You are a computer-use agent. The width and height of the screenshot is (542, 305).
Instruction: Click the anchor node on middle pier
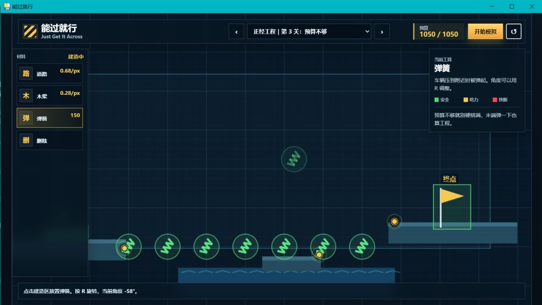pos(319,255)
